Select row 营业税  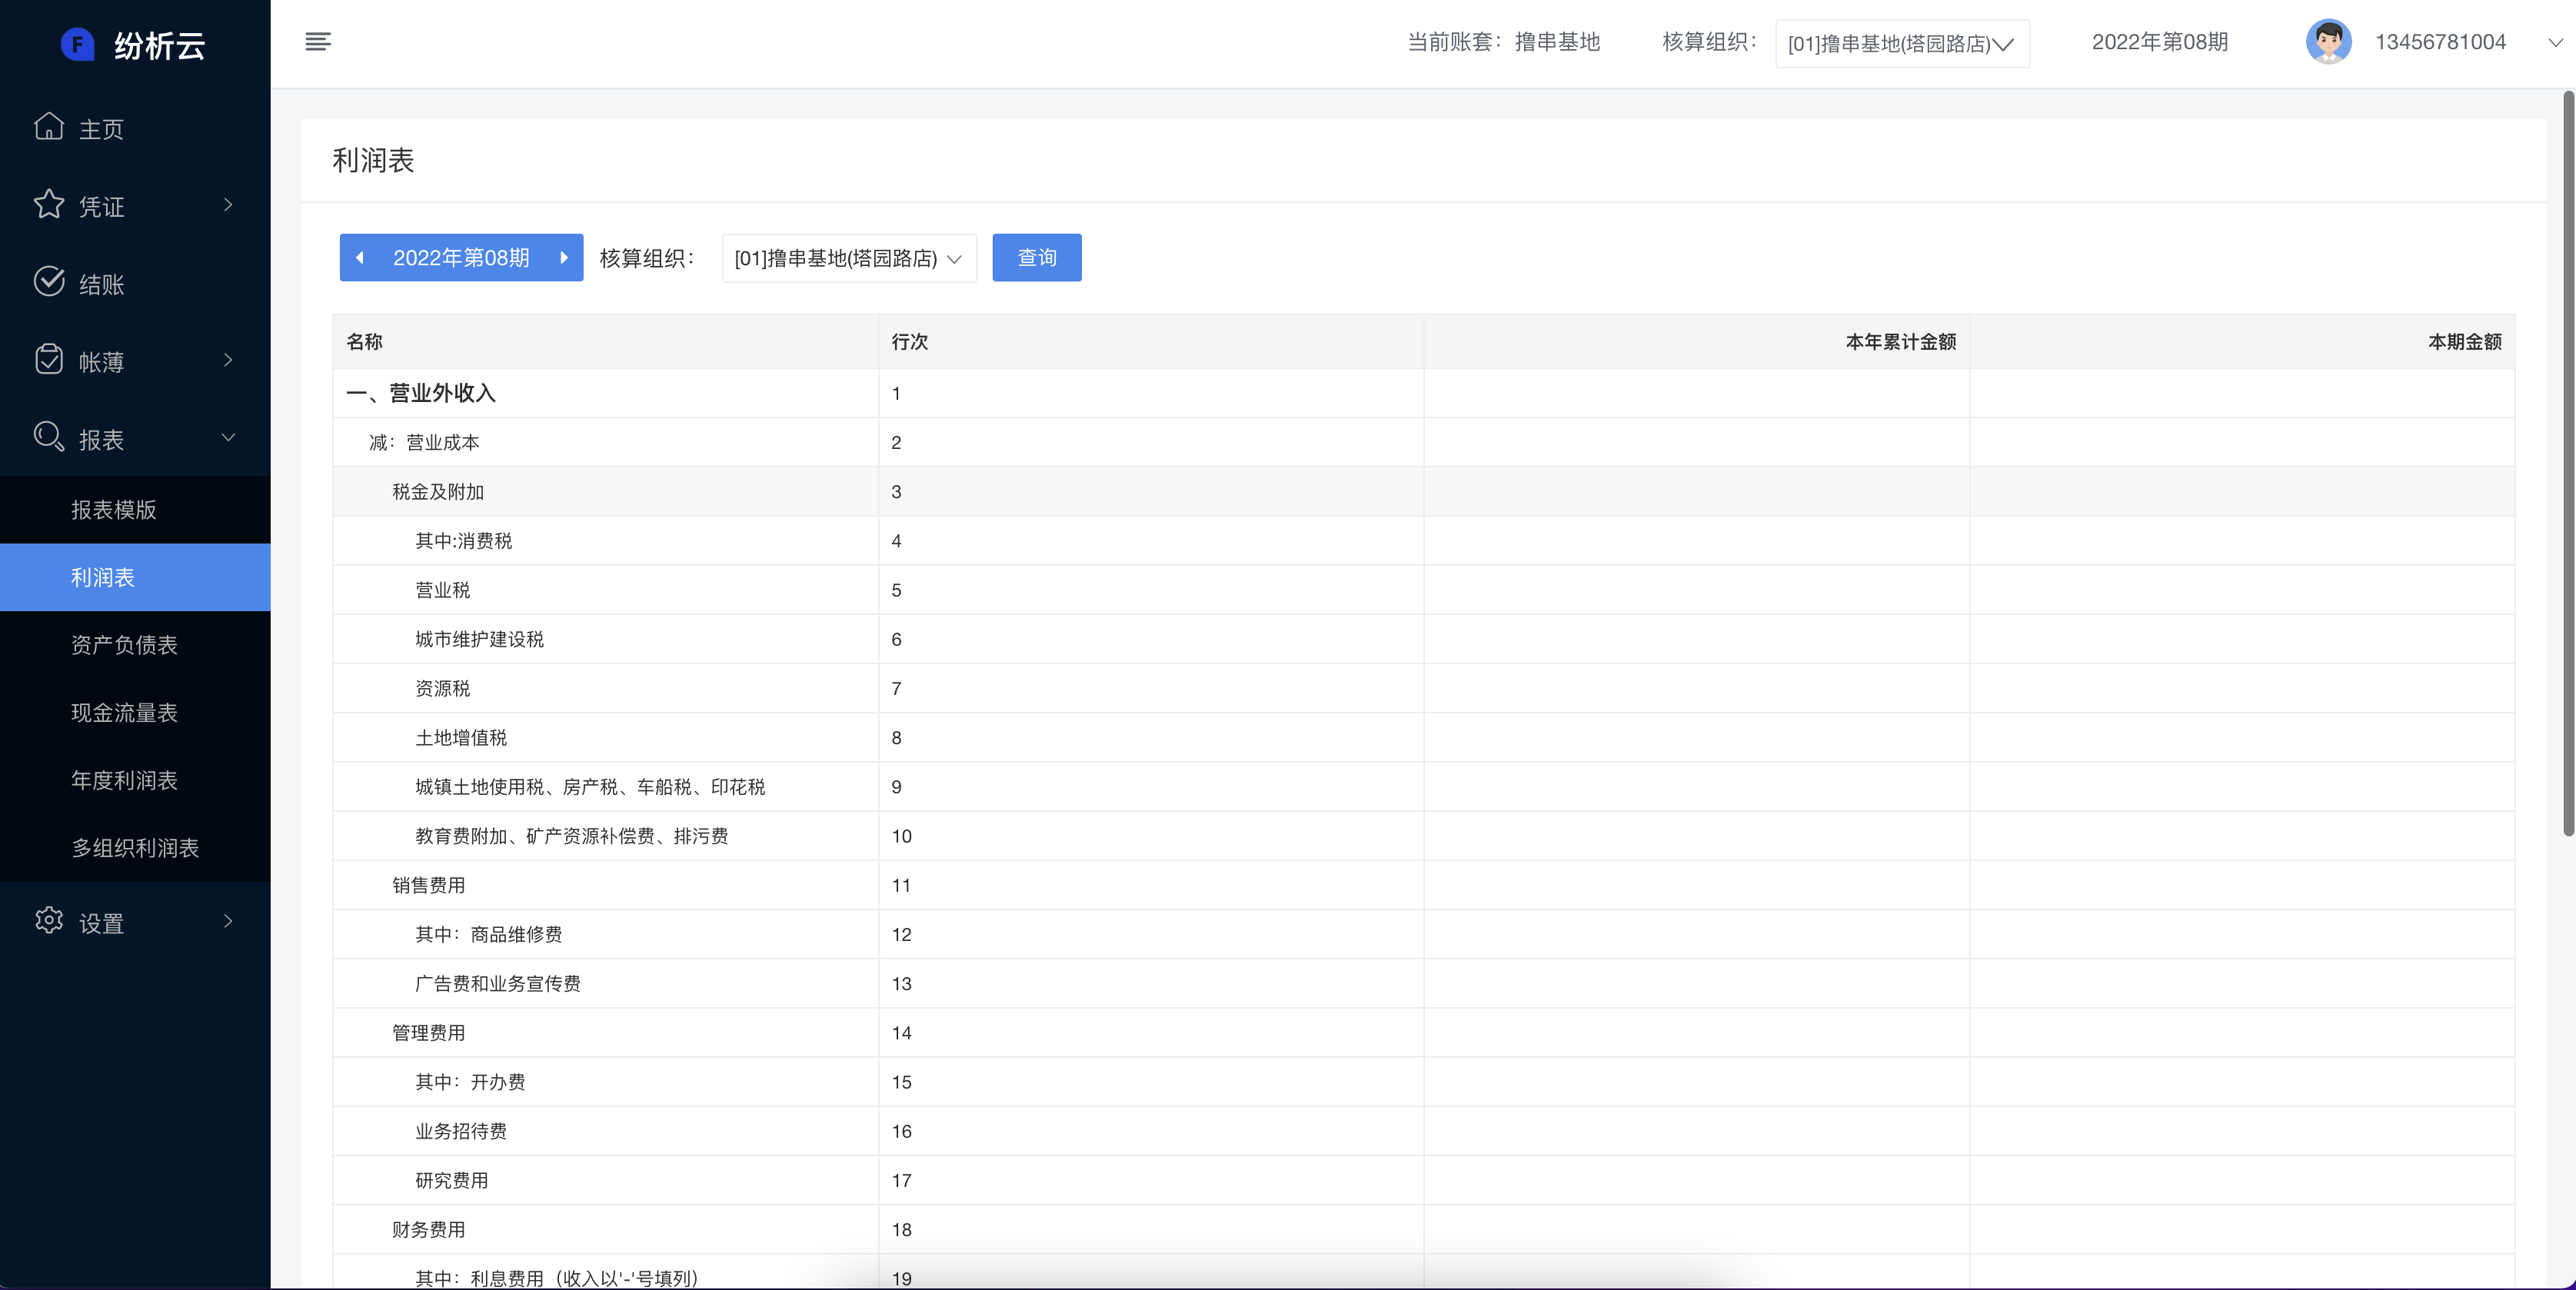[x=1424, y=590]
